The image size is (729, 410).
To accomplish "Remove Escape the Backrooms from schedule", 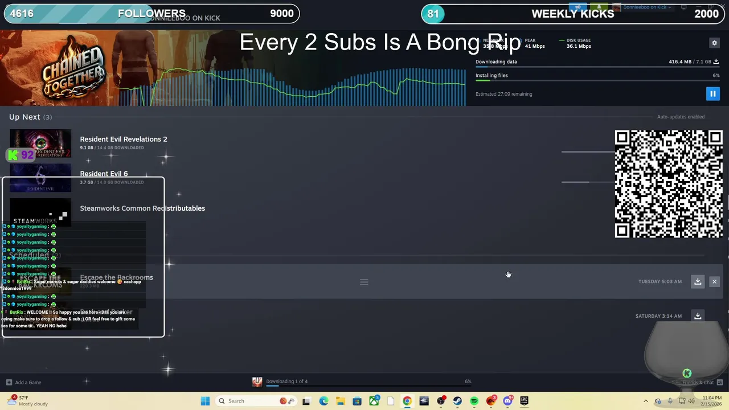I will [x=714, y=281].
